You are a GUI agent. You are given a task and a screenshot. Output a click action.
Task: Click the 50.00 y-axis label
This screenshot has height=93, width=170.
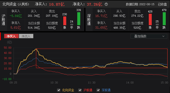7,48
